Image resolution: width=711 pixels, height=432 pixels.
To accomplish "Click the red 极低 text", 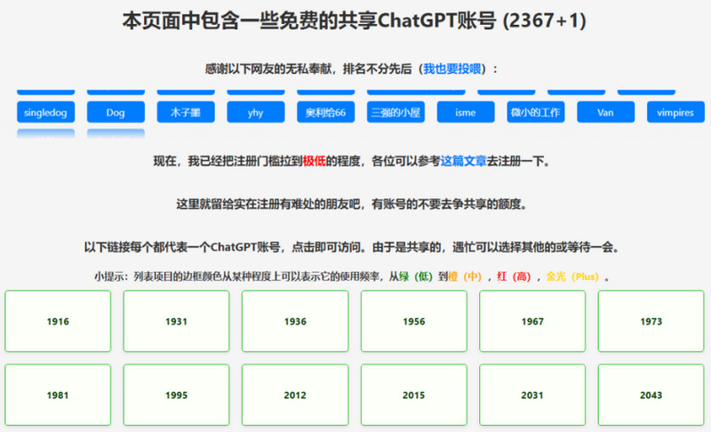I will (x=315, y=161).
